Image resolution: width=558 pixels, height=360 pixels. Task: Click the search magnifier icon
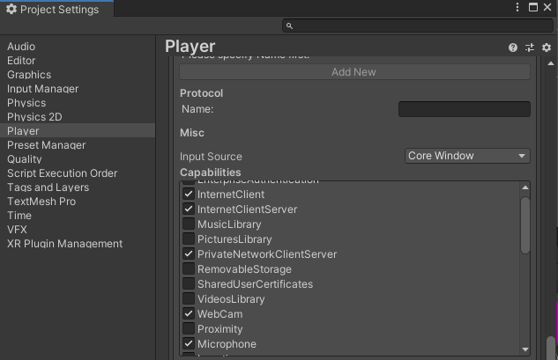click(x=289, y=26)
